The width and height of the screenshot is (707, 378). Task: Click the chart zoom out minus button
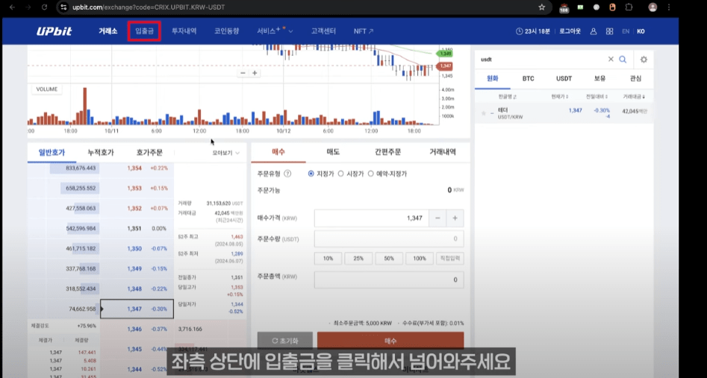click(243, 73)
